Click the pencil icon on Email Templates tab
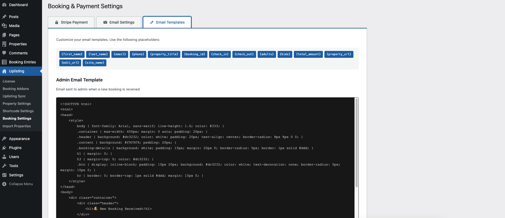Screen dimensions: 505x218 click(x=152, y=22)
